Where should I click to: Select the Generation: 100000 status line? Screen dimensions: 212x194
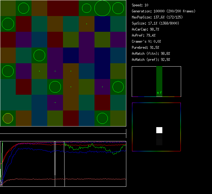coord(164,11)
